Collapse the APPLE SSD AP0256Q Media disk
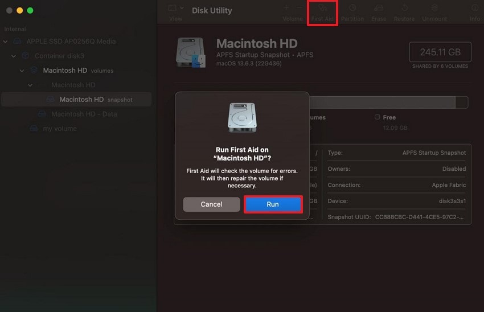The height and width of the screenshot is (312, 484). point(5,42)
